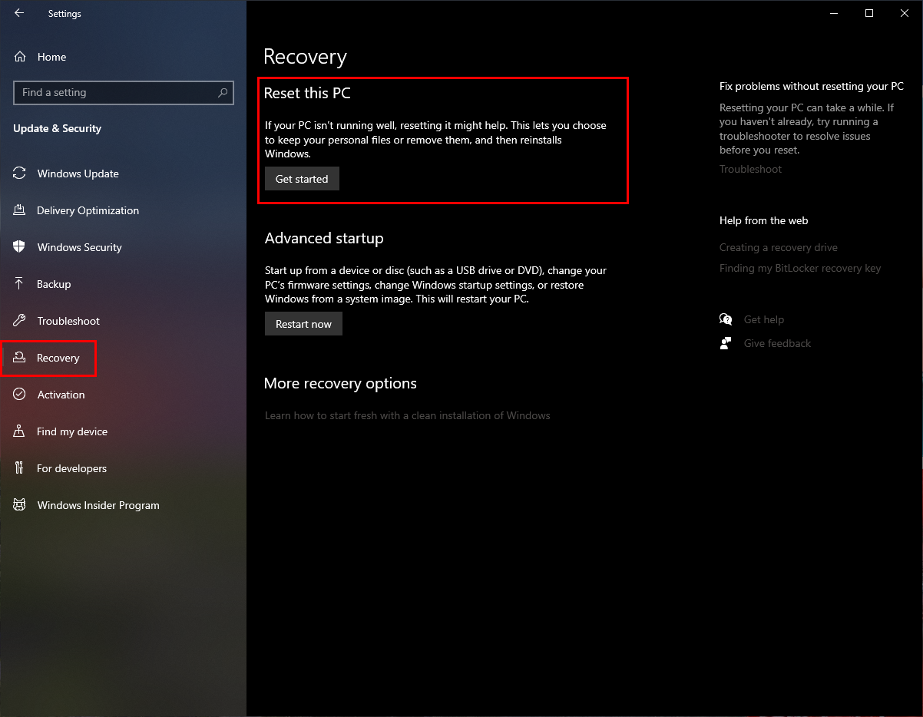Minimize the Settings window
The image size is (923, 717).
click(x=833, y=13)
